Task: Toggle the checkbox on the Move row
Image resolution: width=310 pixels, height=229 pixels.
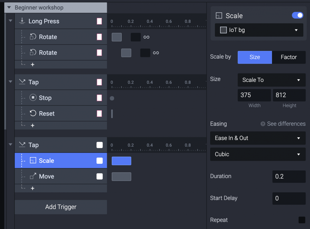Action: [x=99, y=177]
